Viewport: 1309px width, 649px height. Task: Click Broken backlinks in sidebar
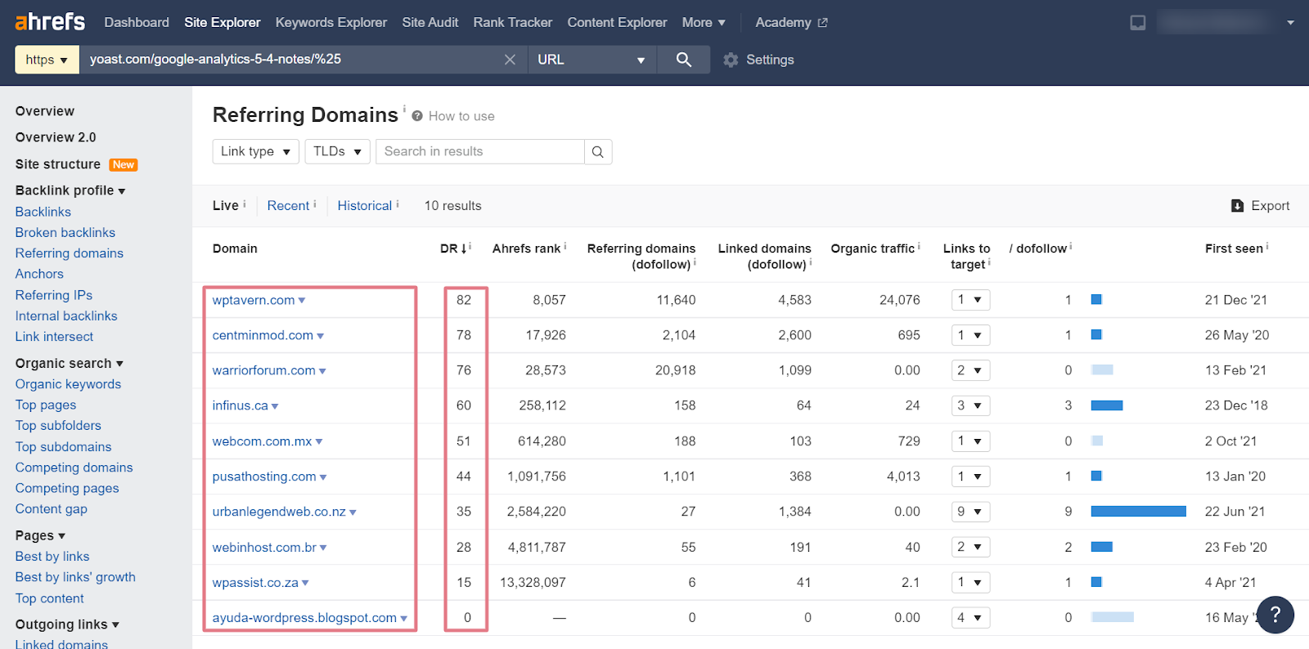point(65,233)
